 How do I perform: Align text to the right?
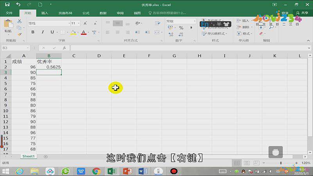click(128, 32)
